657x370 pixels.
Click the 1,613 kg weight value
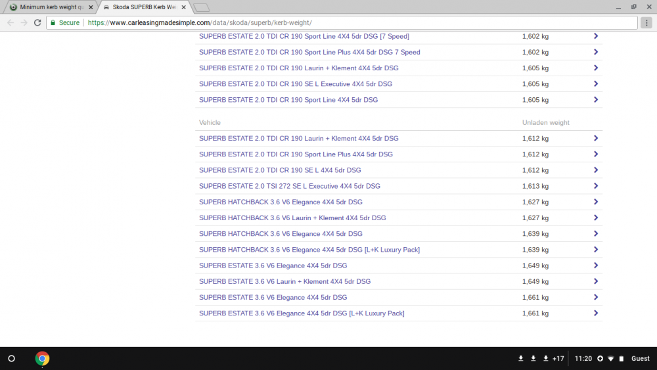[535, 187]
